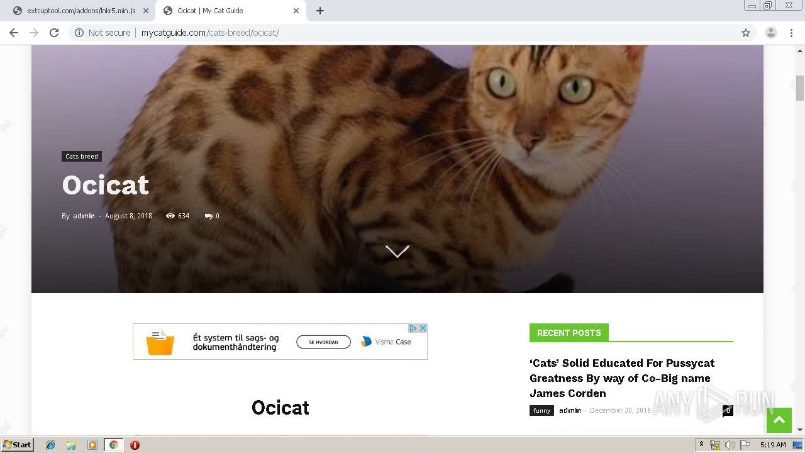
Task: Go forward in browser history
Action: pyautogui.click(x=34, y=33)
